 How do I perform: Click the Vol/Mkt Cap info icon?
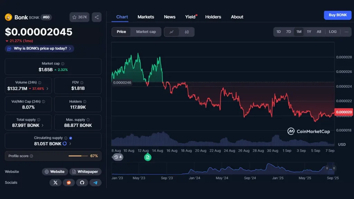tap(43, 102)
